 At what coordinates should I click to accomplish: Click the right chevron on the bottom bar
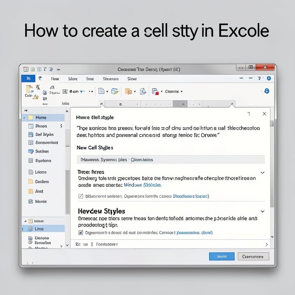click(x=266, y=244)
